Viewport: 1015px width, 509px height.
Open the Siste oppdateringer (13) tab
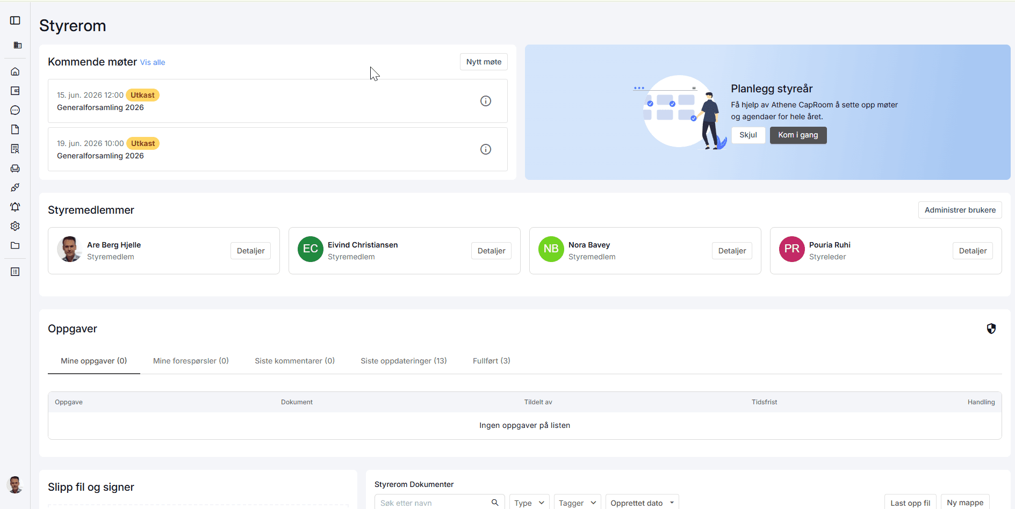coord(404,361)
